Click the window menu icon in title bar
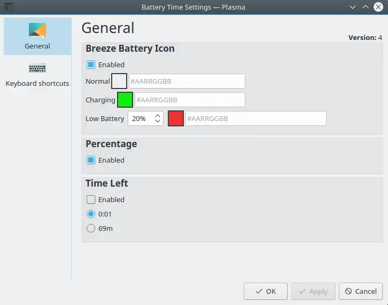 [x=9, y=7]
